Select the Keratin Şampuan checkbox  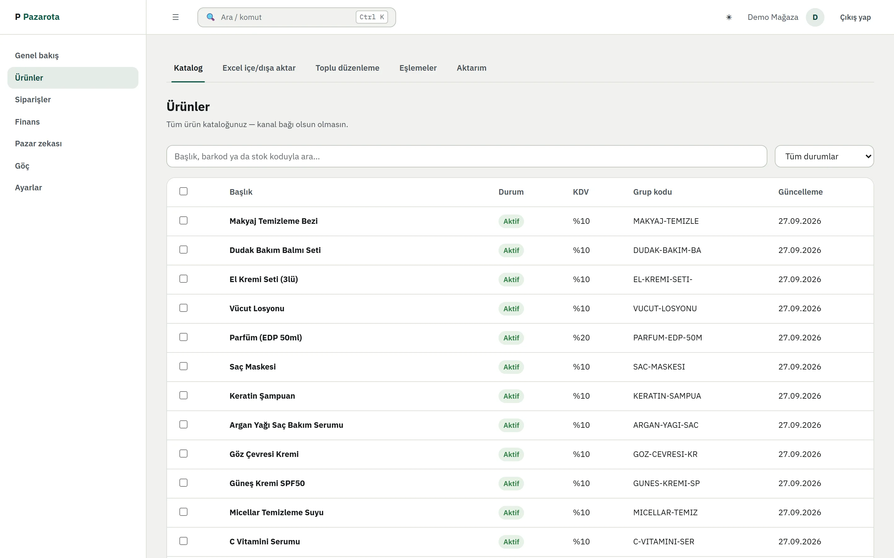[183, 395]
